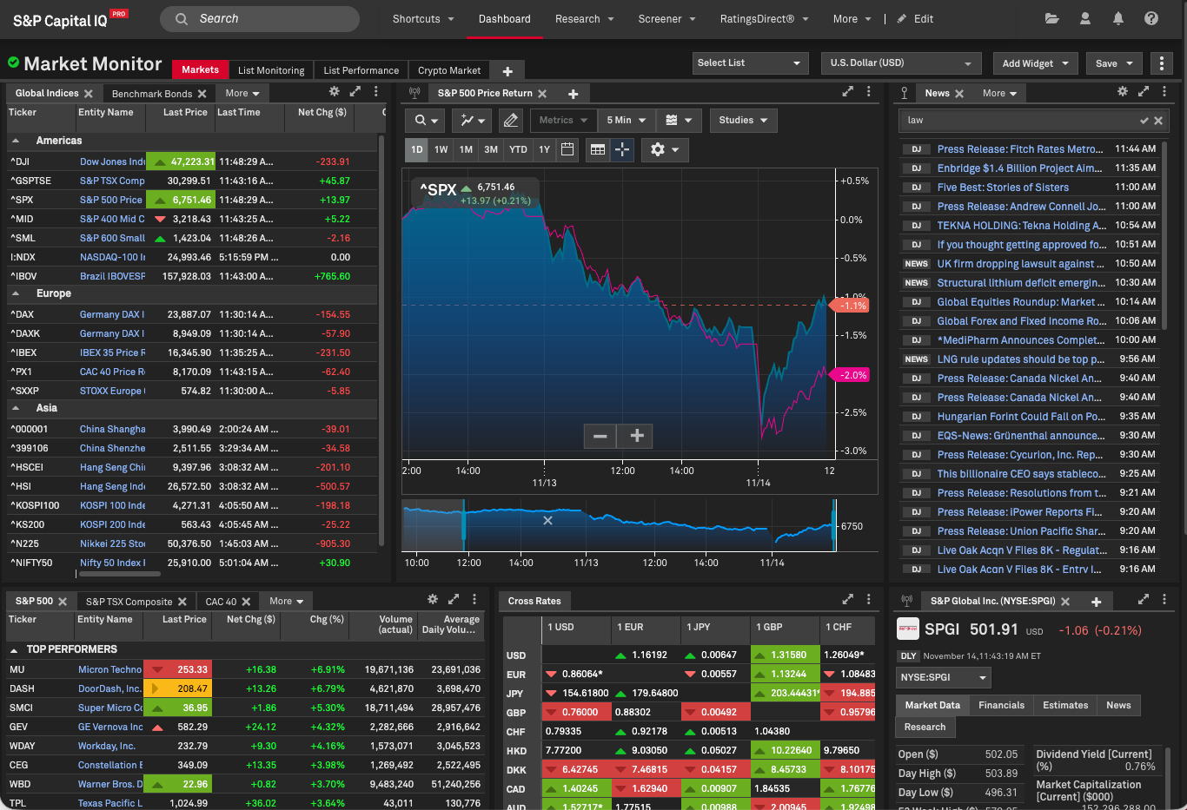Open the 5 Min interval dropdown

point(626,121)
